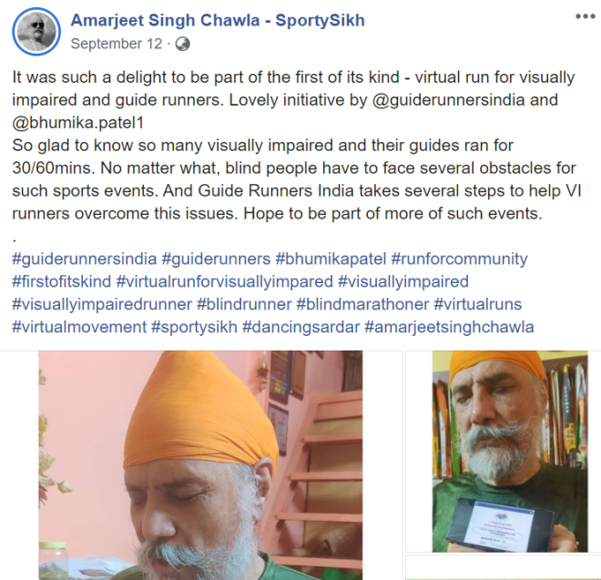Open the #virtualrunforvisuallyimpared hashtag
Image resolution: width=601 pixels, height=580 pixels.
pos(224,281)
